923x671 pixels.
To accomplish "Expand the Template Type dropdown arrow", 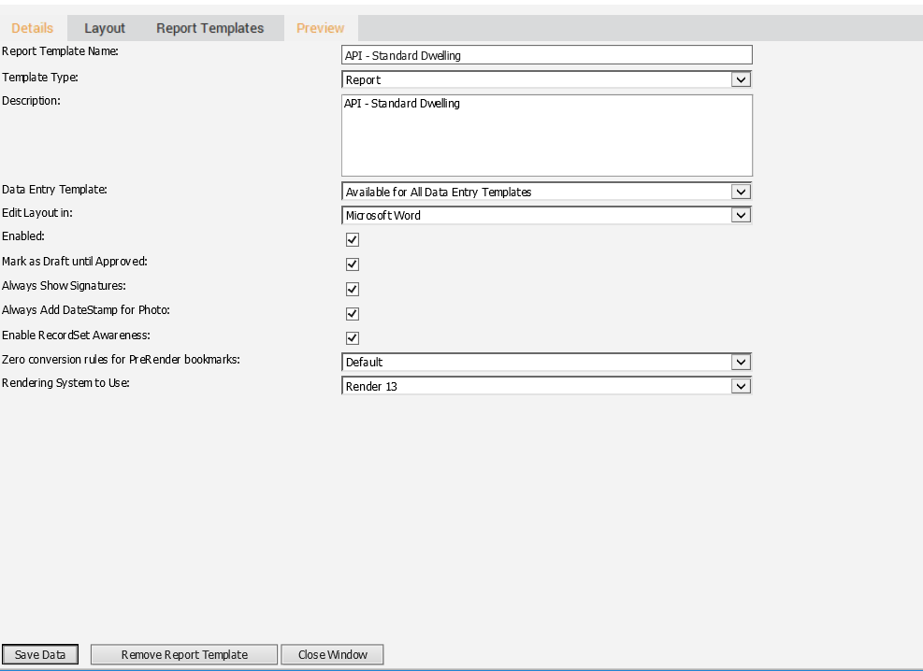I will pos(741,79).
